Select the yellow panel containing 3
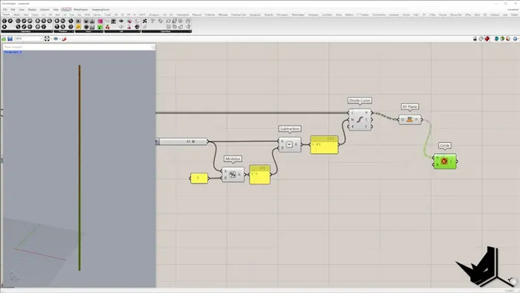 click(x=199, y=178)
